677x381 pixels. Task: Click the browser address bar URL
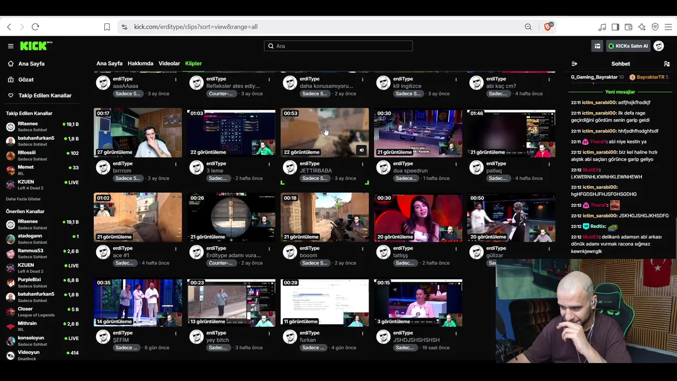pyautogui.click(x=196, y=27)
